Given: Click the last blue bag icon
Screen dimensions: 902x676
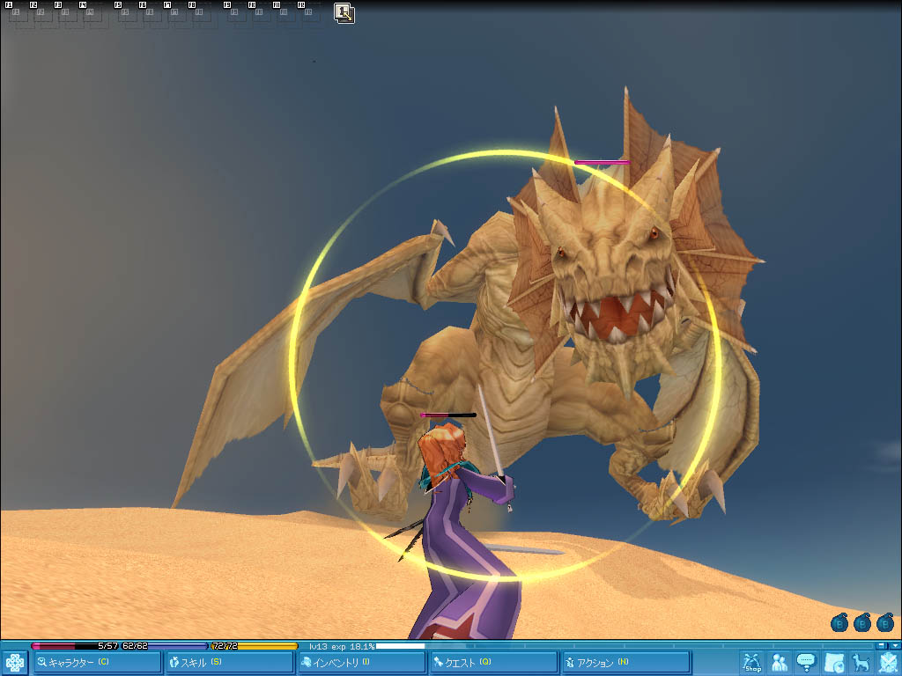Looking at the screenshot, I should coord(885,622).
